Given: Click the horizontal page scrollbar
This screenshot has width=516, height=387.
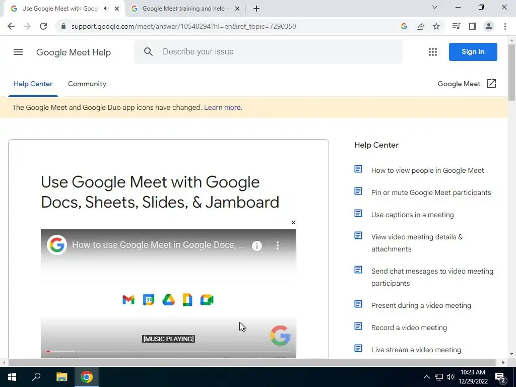Looking at the screenshot, I should click(x=252, y=362).
